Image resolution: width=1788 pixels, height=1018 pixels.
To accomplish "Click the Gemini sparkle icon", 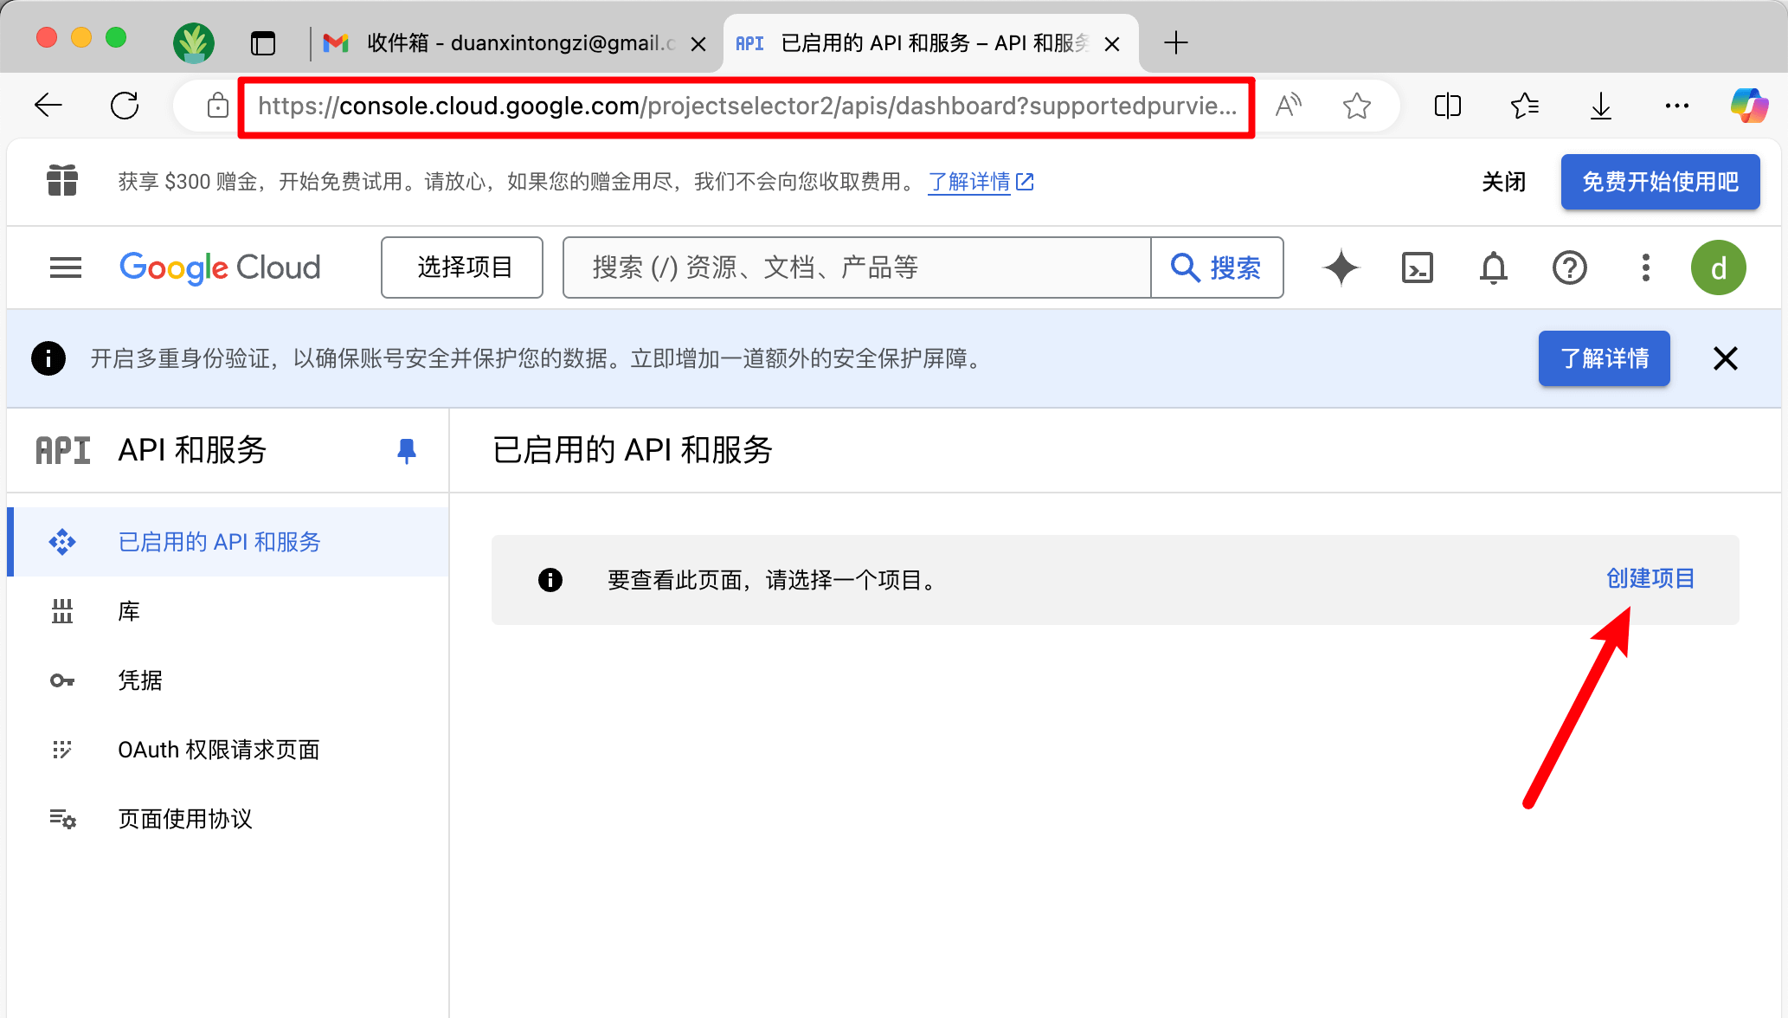I will click(1341, 268).
